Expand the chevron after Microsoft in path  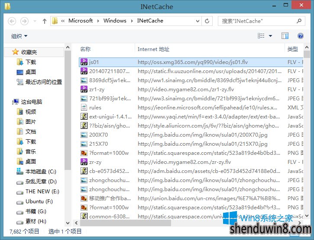tap(98, 21)
